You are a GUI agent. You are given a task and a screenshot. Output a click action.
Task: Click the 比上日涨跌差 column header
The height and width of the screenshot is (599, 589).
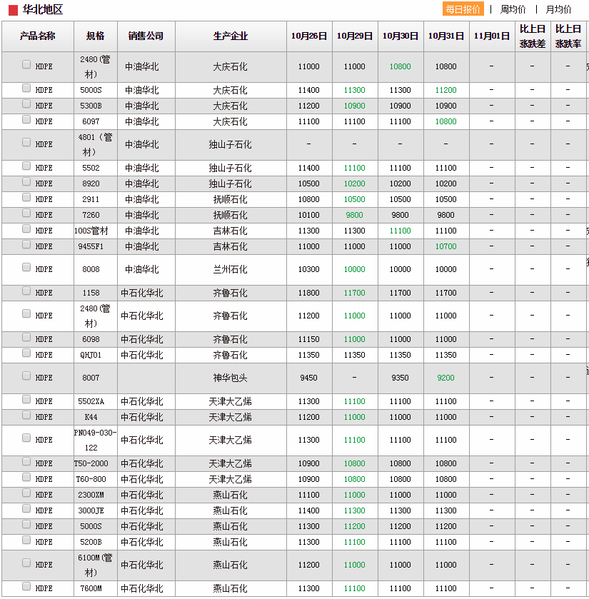pos(533,36)
